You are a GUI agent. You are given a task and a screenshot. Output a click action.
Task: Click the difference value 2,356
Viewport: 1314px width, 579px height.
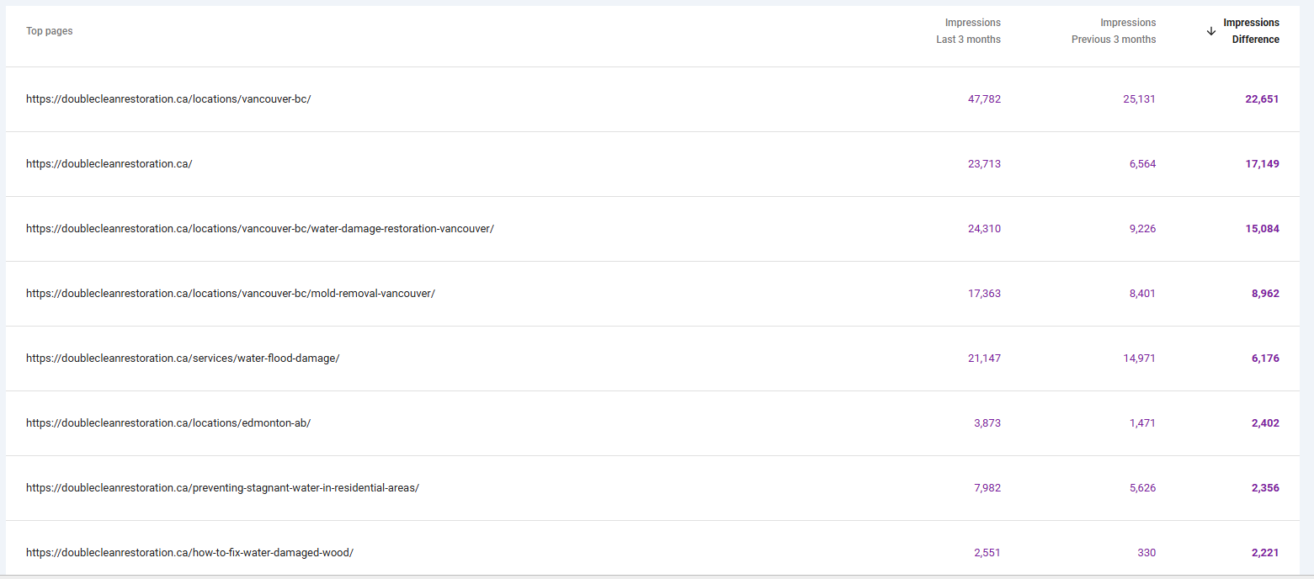coord(1265,488)
